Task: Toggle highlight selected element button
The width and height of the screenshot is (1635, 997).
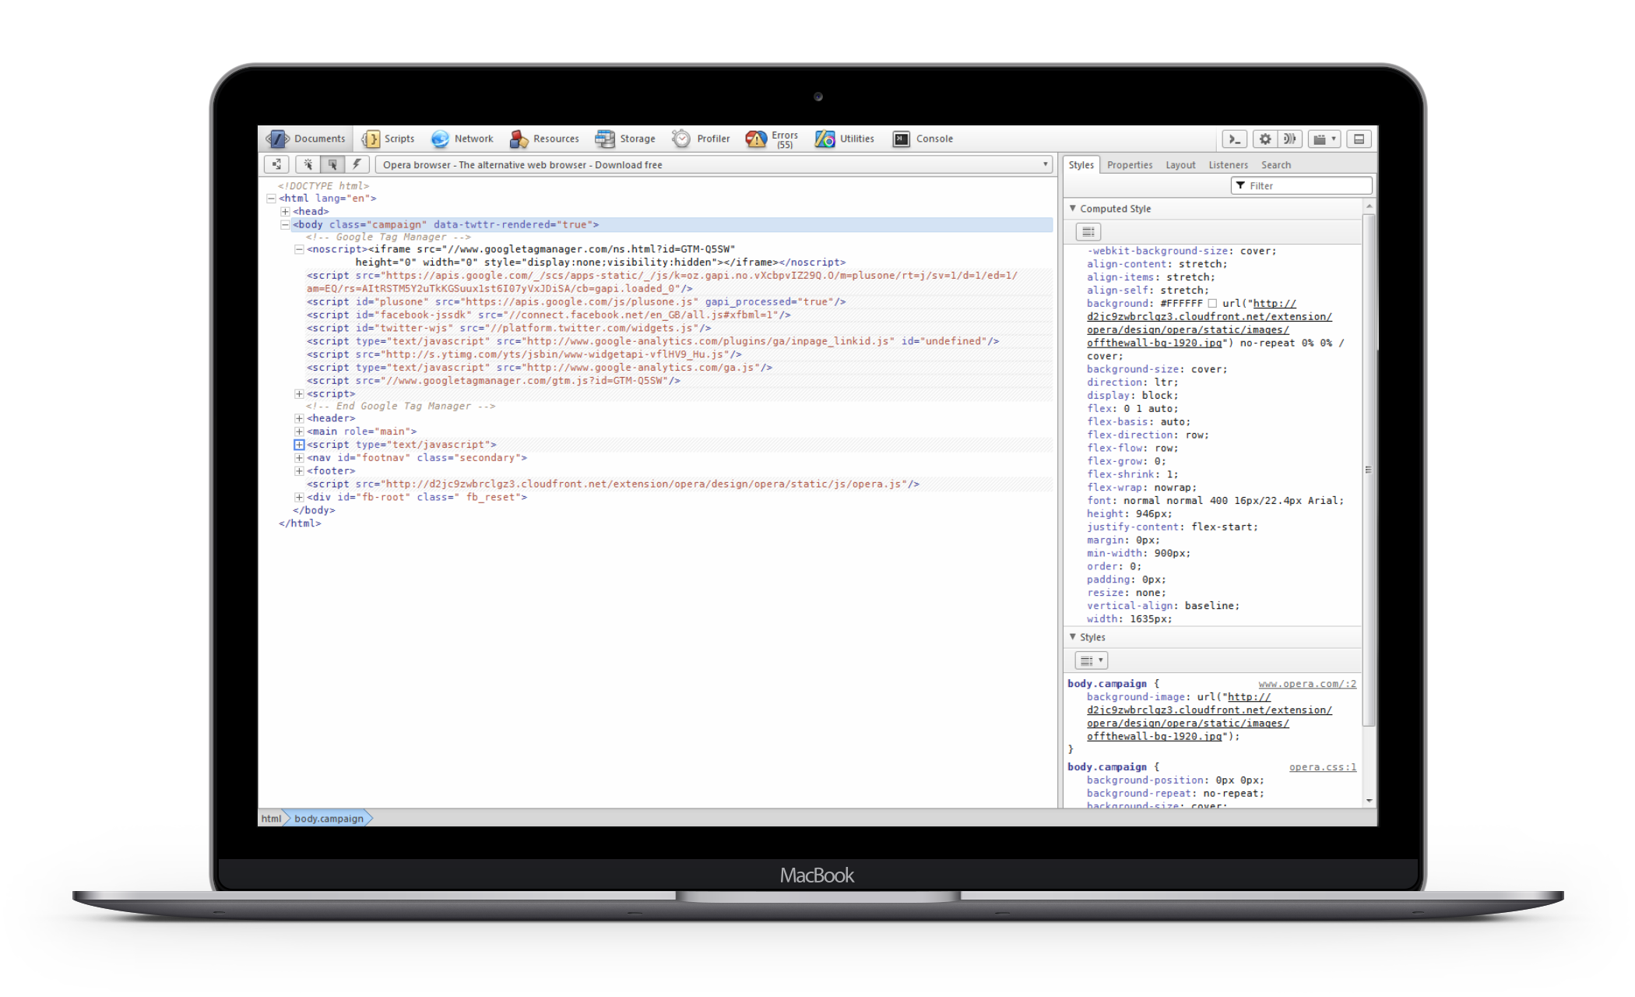Action: pyautogui.click(x=332, y=164)
